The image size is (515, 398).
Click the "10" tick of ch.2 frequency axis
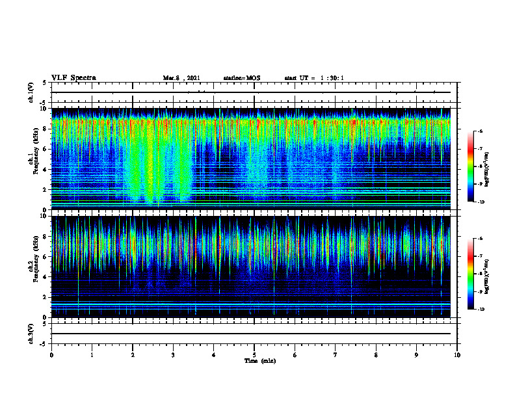(x=44, y=217)
